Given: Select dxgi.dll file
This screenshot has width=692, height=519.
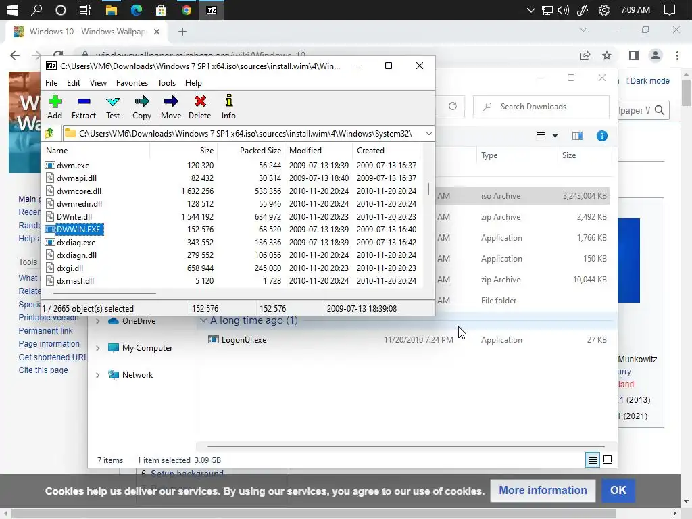Looking at the screenshot, I should [x=70, y=268].
